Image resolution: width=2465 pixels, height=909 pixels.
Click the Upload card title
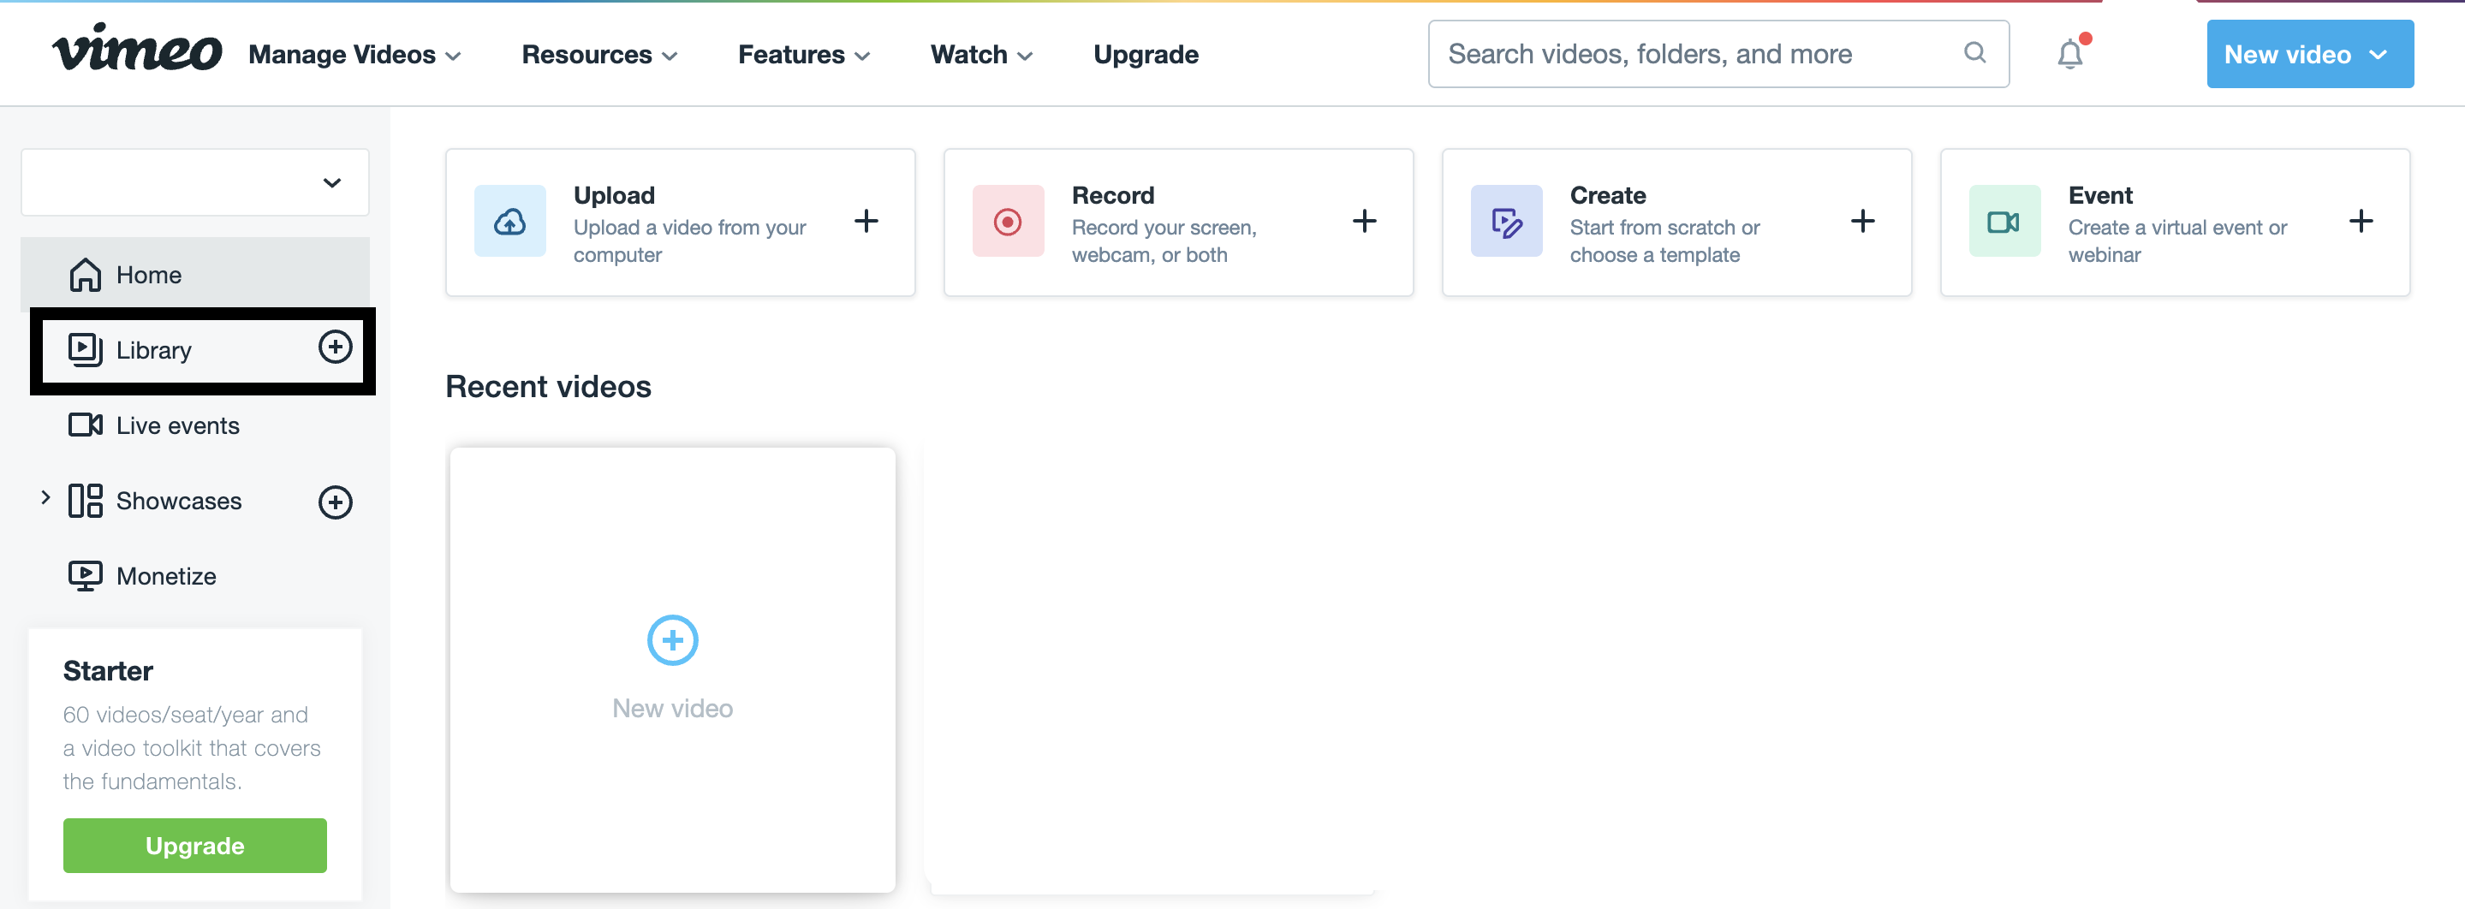(x=615, y=195)
